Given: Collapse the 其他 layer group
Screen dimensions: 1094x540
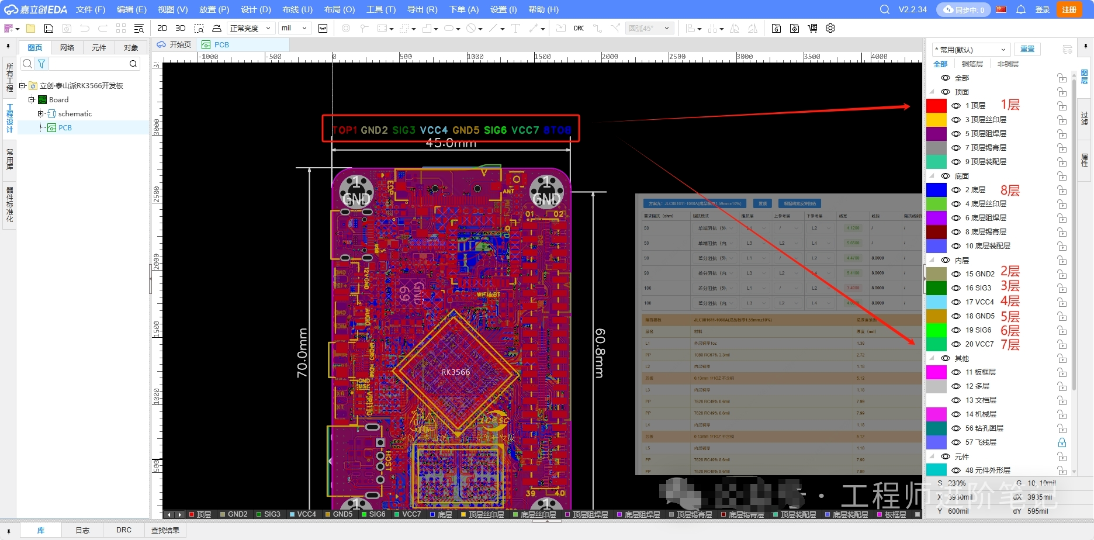Looking at the screenshot, I should pos(932,358).
